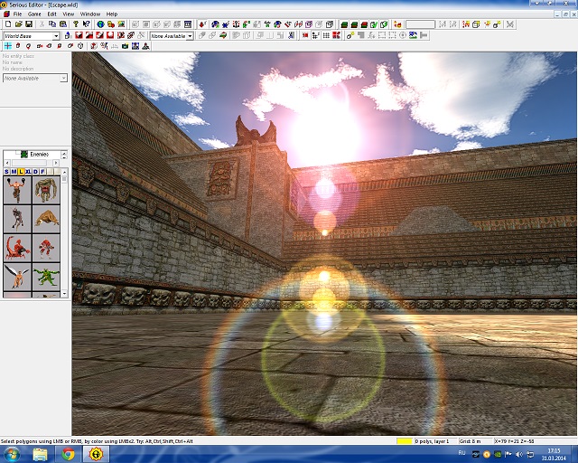
Task: Open the Edit menu
Action: point(51,14)
